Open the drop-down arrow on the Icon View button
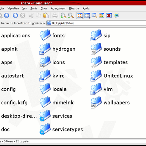 coord(82,18)
